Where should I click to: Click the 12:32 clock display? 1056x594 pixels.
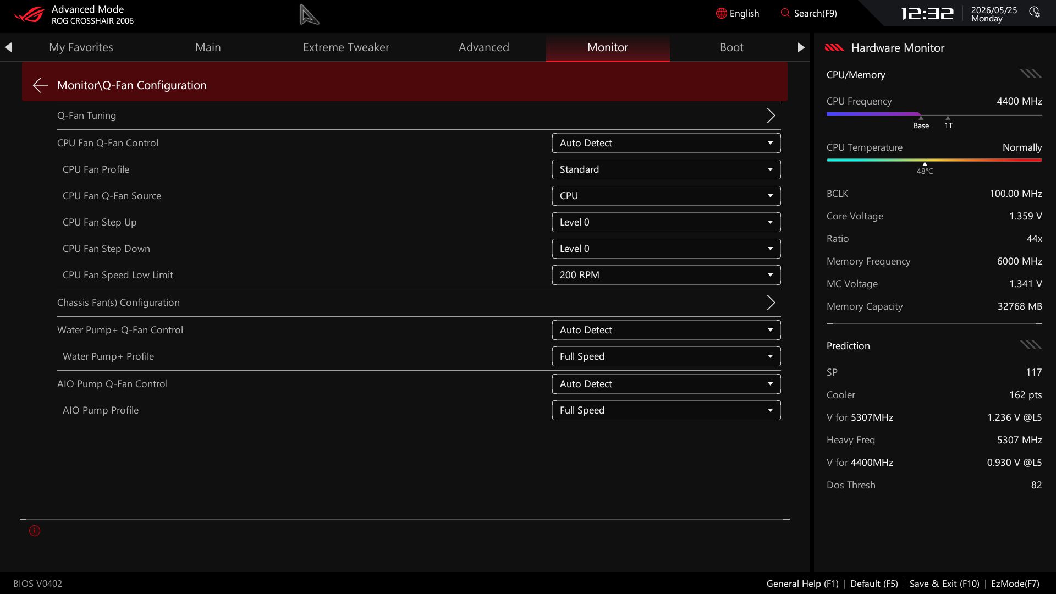[x=927, y=13]
